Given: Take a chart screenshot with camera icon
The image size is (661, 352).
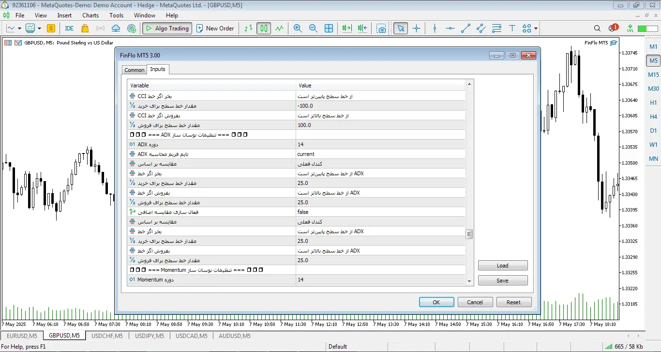Looking at the screenshot, I should click(x=382, y=28).
